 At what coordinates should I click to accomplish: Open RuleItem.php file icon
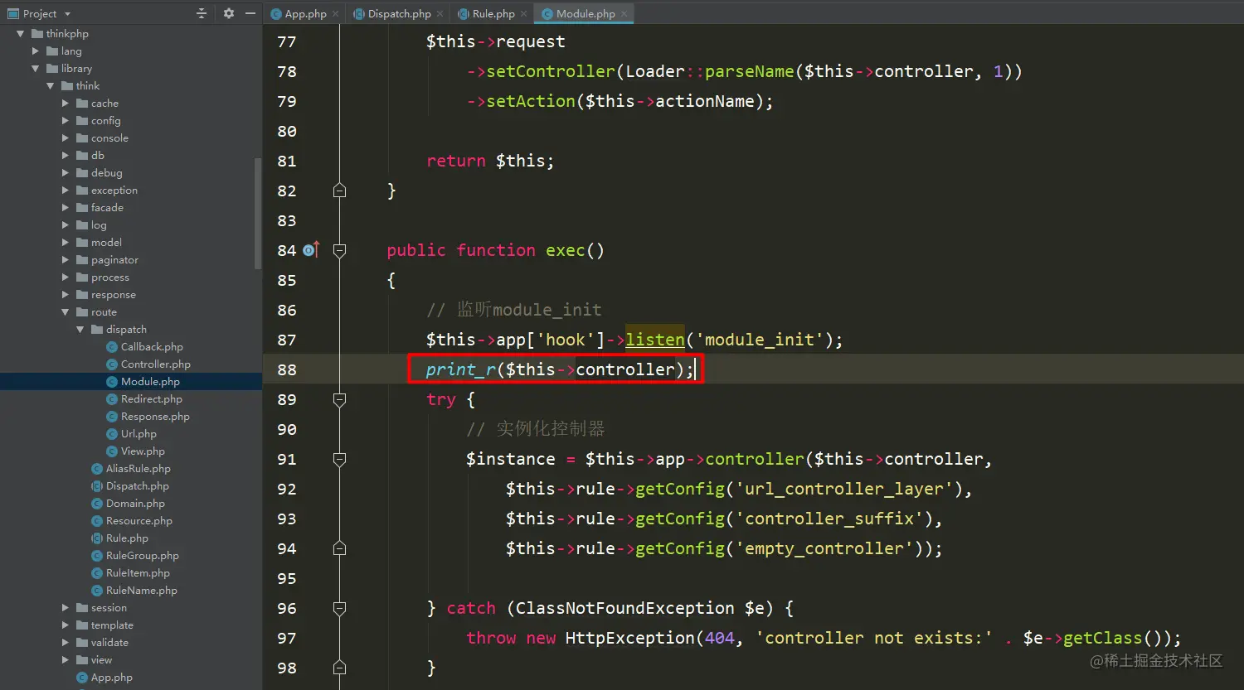pyautogui.click(x=98, y=573)
